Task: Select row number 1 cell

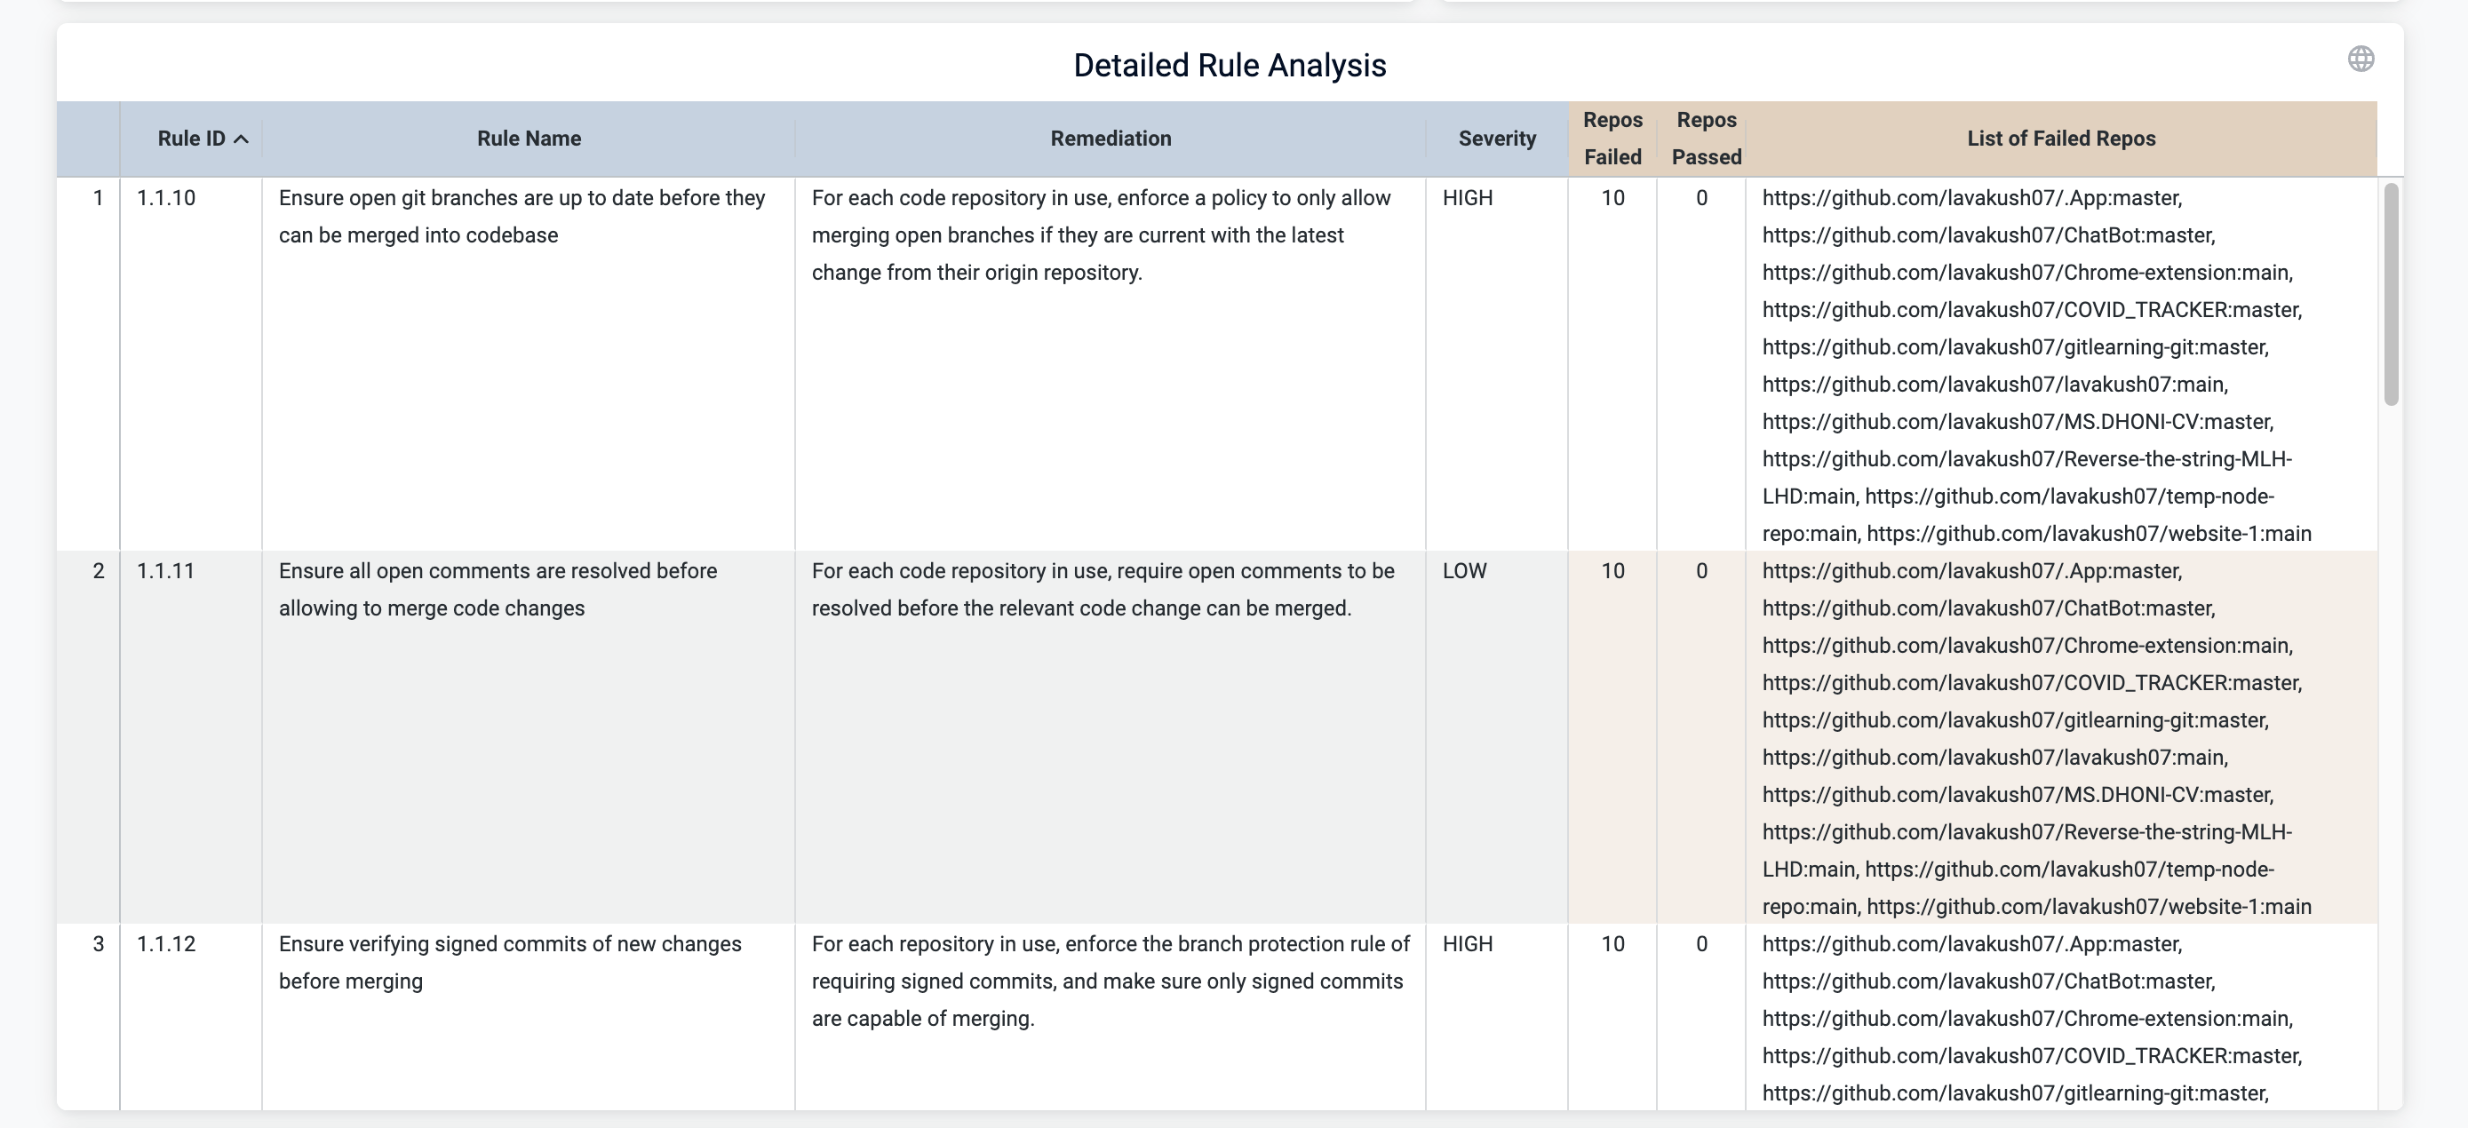Action: coord(98,198)
